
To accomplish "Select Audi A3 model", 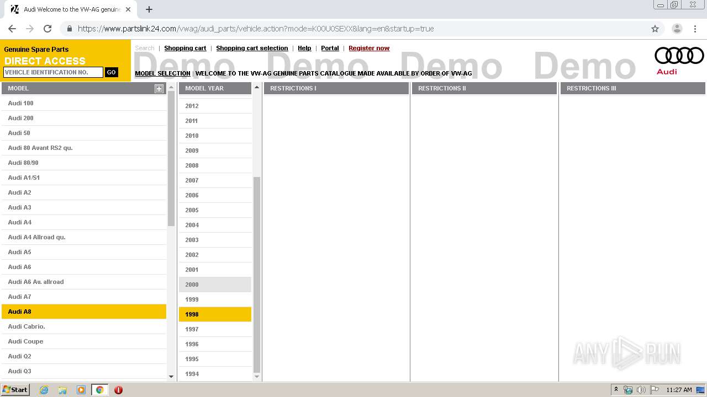I will (84, 207).
